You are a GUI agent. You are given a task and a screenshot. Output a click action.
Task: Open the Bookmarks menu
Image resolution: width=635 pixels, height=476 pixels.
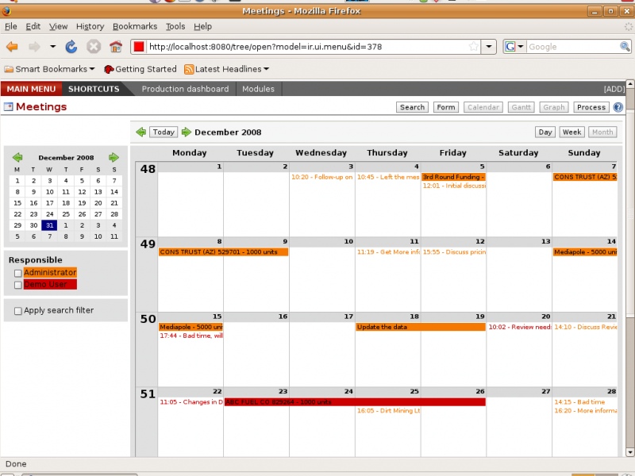pyautogui.click(x=135, y=26)
